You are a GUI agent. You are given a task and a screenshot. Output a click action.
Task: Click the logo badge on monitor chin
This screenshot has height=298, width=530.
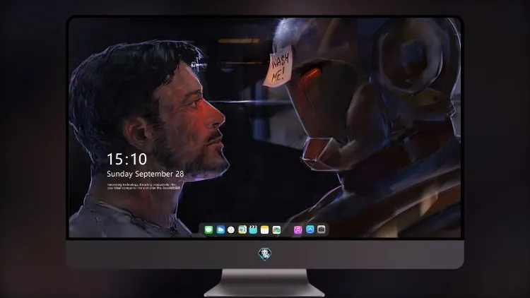(x=265, y=254)
